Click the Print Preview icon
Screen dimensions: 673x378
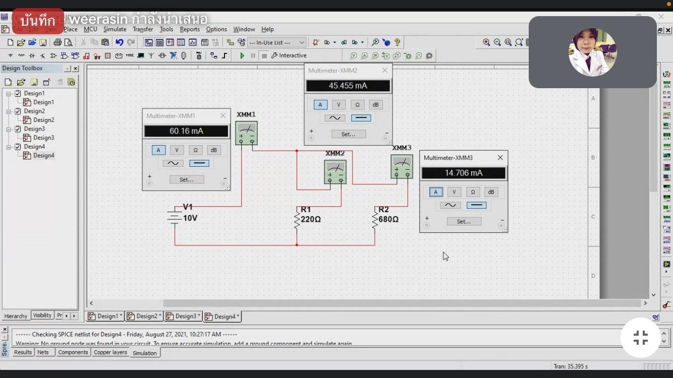tap(68, 42)
